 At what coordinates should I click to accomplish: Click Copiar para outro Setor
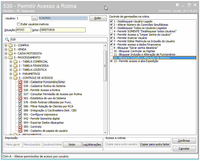(x=155, y=144)
